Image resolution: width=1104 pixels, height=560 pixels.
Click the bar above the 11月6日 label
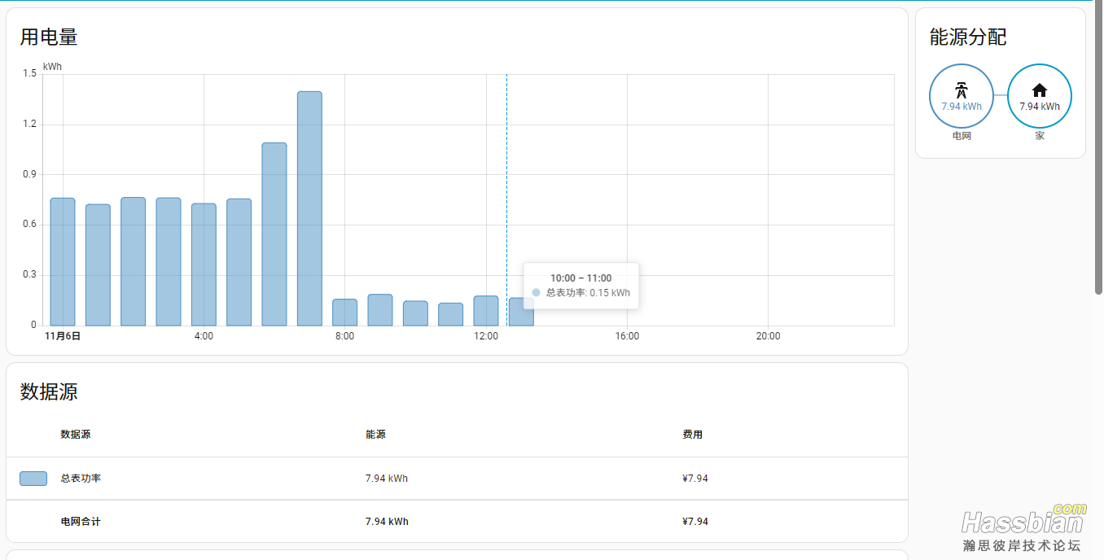pyautogui.click(x=63, y=261)
